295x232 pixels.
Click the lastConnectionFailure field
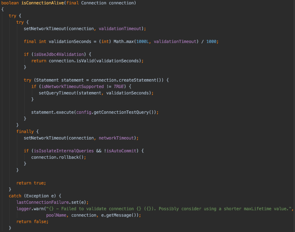coord(43,202)
